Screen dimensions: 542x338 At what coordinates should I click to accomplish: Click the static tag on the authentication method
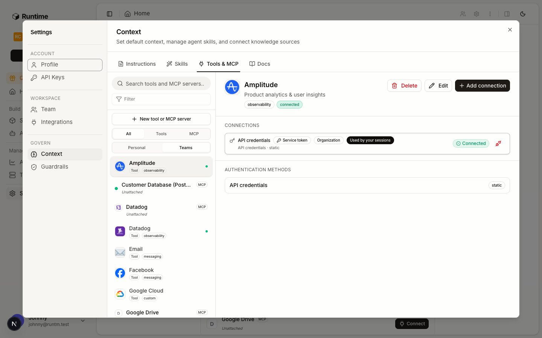click(497, 185)
